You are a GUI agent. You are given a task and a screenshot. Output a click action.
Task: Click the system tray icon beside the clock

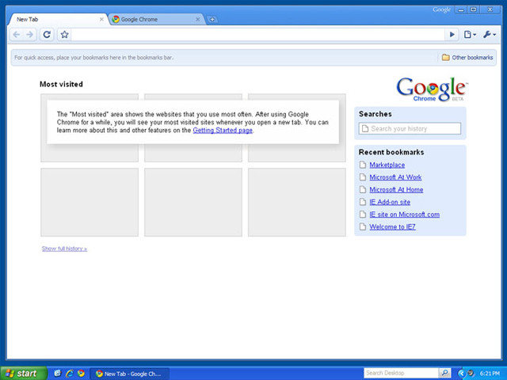471,373
